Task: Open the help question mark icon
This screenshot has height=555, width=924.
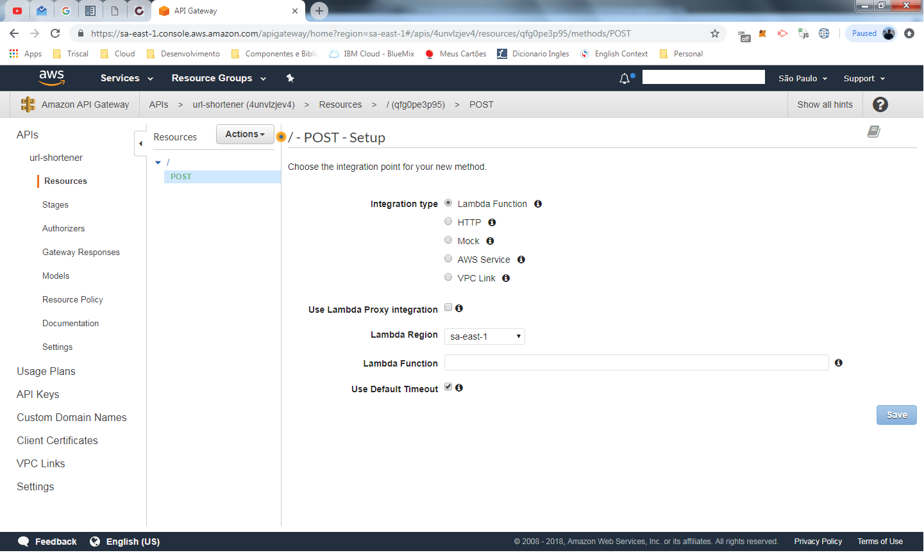Action: pyautogui.click(x=880, y=104)
